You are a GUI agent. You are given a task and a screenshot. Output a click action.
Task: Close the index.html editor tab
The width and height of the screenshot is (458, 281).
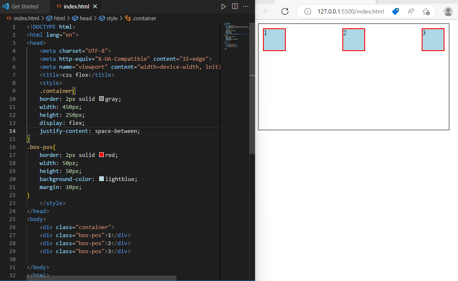coord(95,6)
